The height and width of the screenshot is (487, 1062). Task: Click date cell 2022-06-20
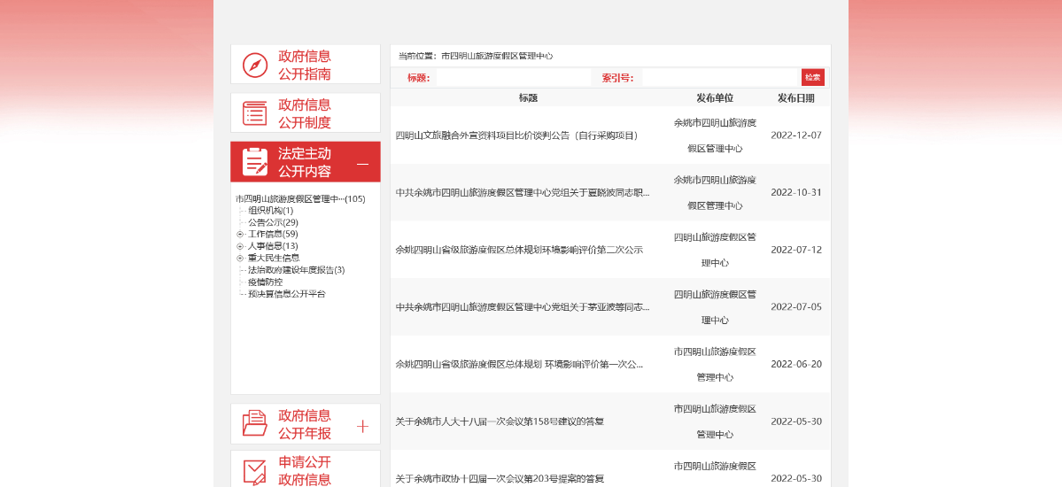click(796, 365)
